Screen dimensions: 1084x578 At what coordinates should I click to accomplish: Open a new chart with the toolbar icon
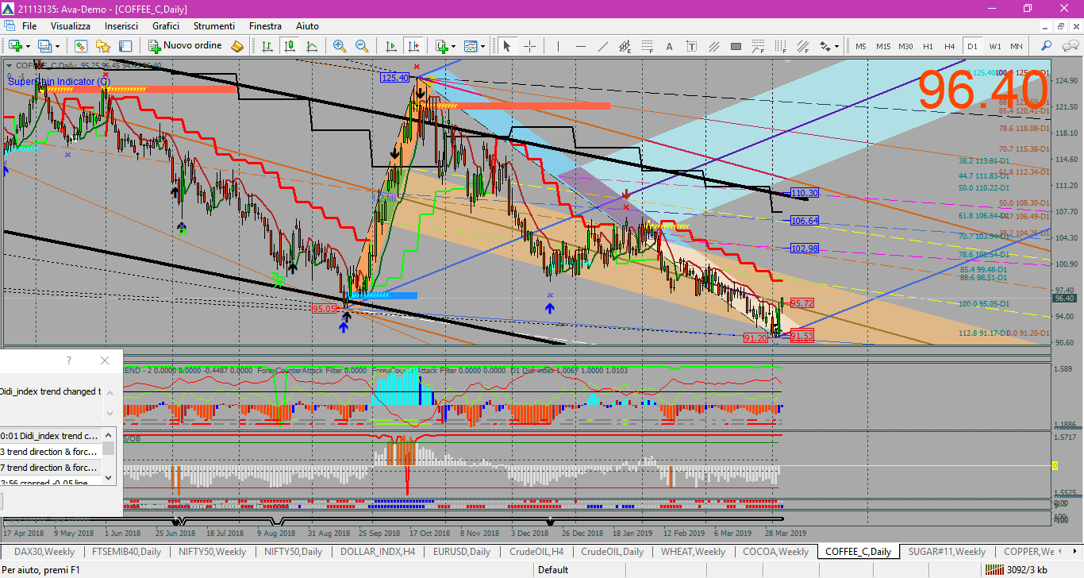[14, 46]
